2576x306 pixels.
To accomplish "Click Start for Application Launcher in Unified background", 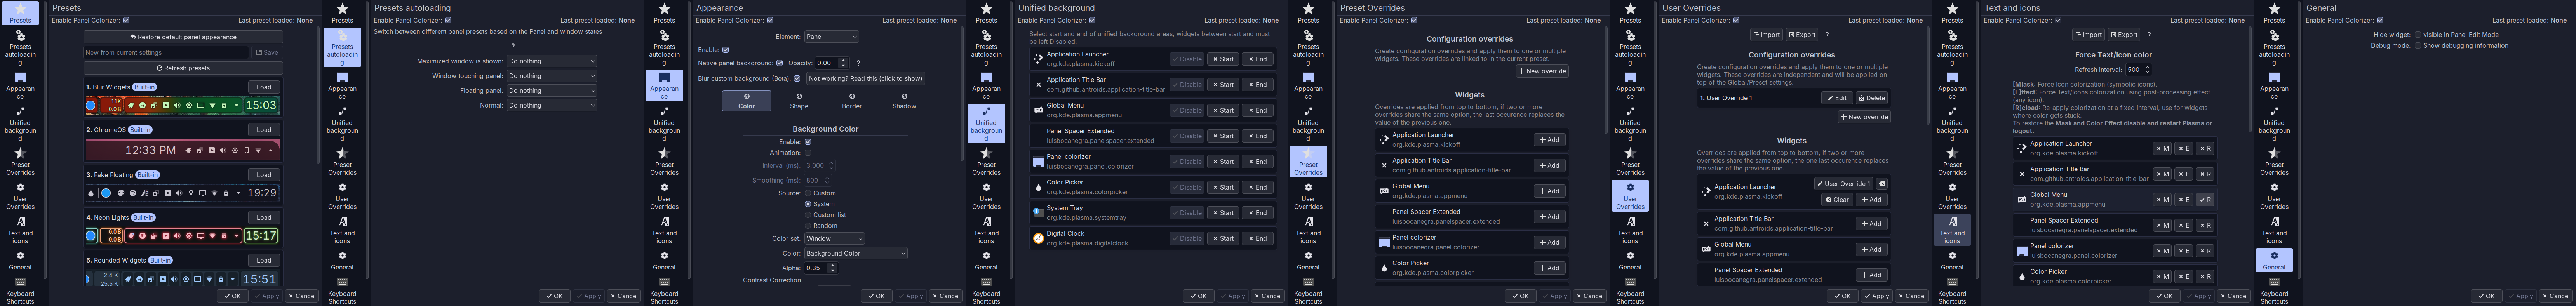I will tap(1224, 59).
